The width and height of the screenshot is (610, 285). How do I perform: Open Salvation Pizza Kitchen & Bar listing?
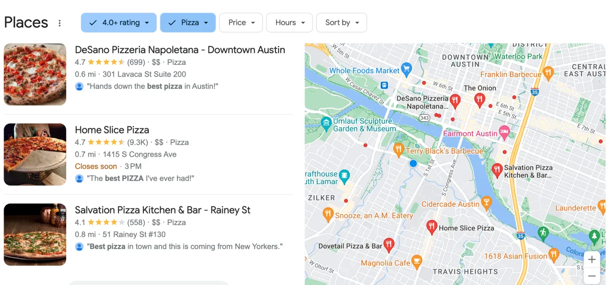tap(163, 210)
